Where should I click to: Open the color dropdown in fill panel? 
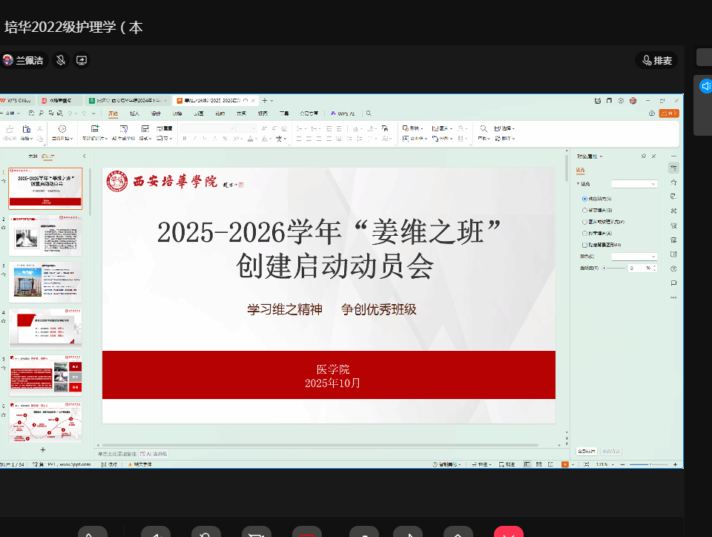(x=634, y=256)
